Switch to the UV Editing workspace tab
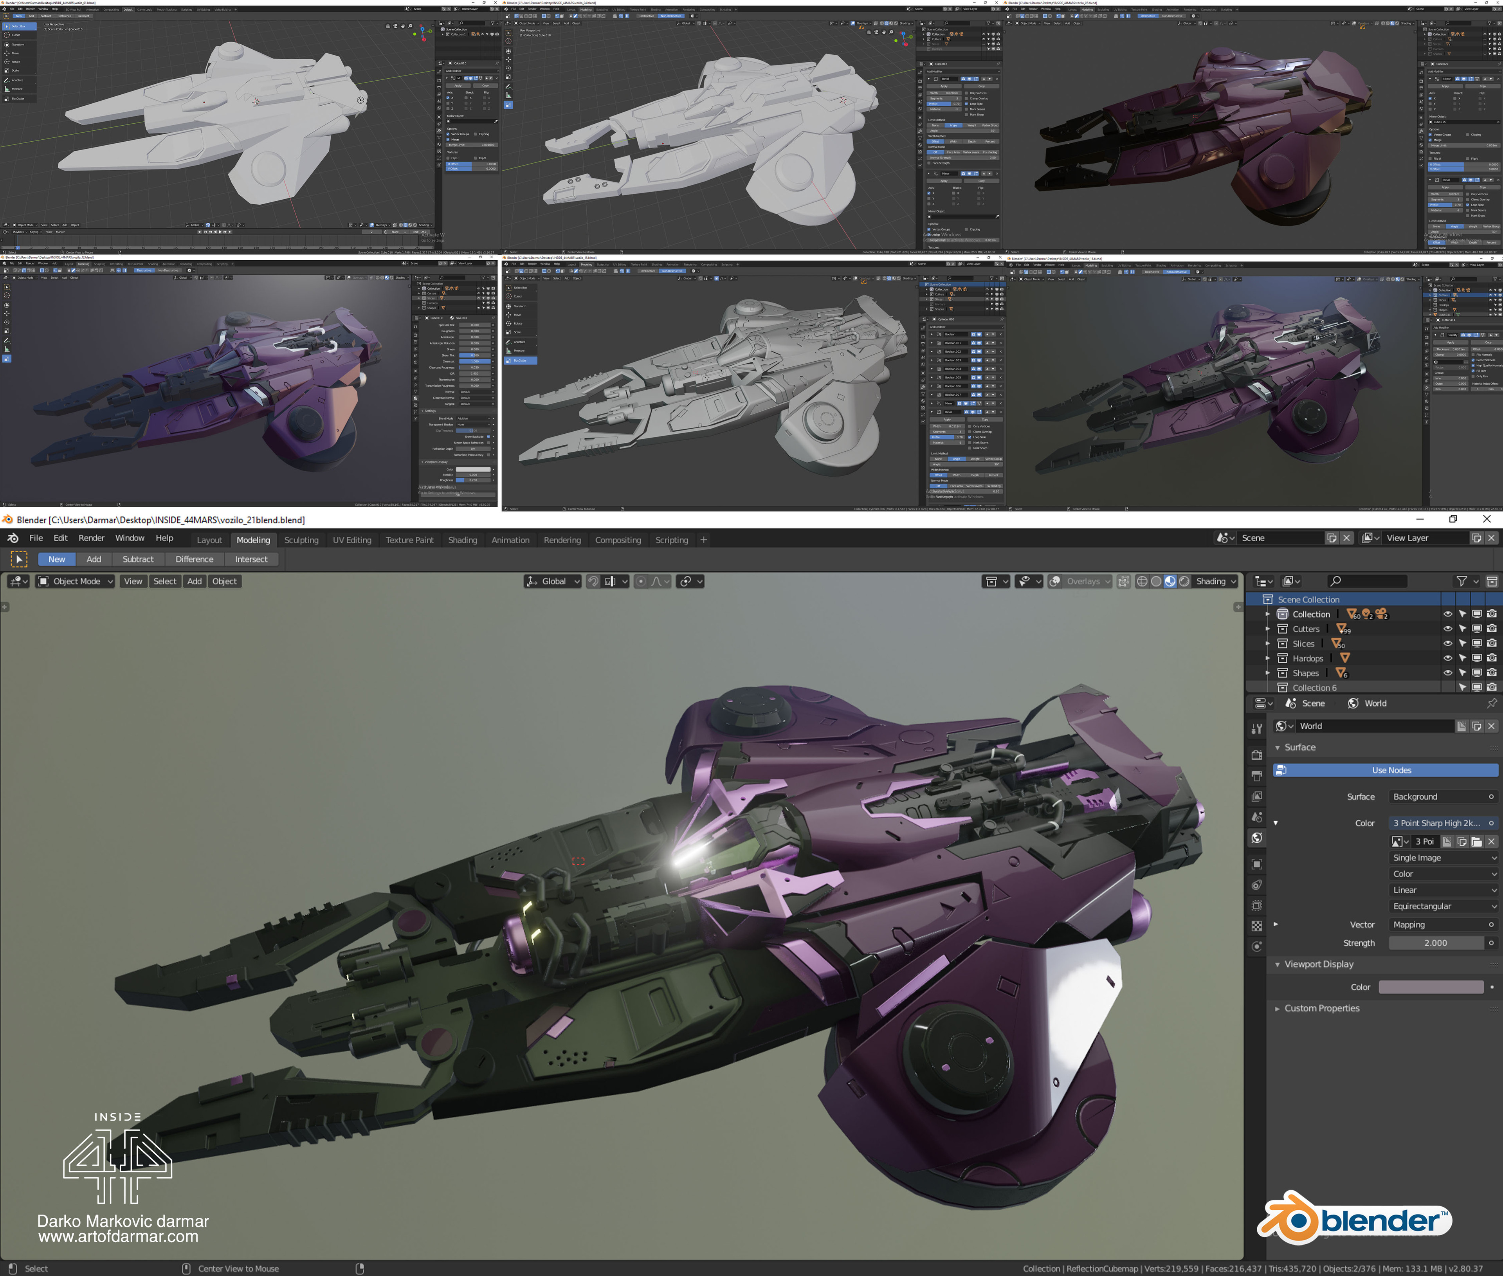The image size is (1503, 1276). click(x=352, y=541)
